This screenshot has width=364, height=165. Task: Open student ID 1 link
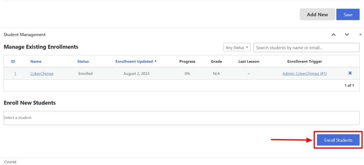[x=15, y=73]
